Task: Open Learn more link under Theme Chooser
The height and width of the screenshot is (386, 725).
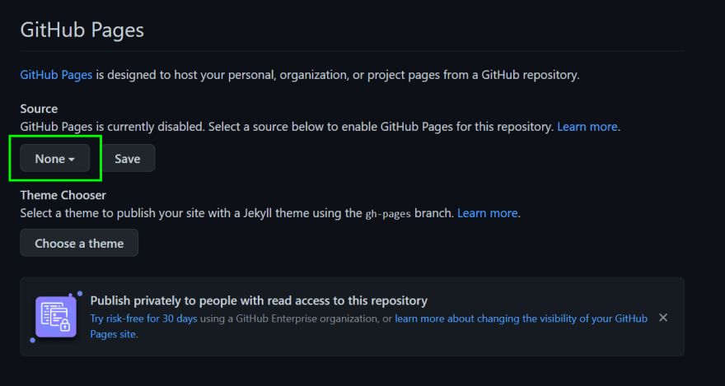Action: 488,213
